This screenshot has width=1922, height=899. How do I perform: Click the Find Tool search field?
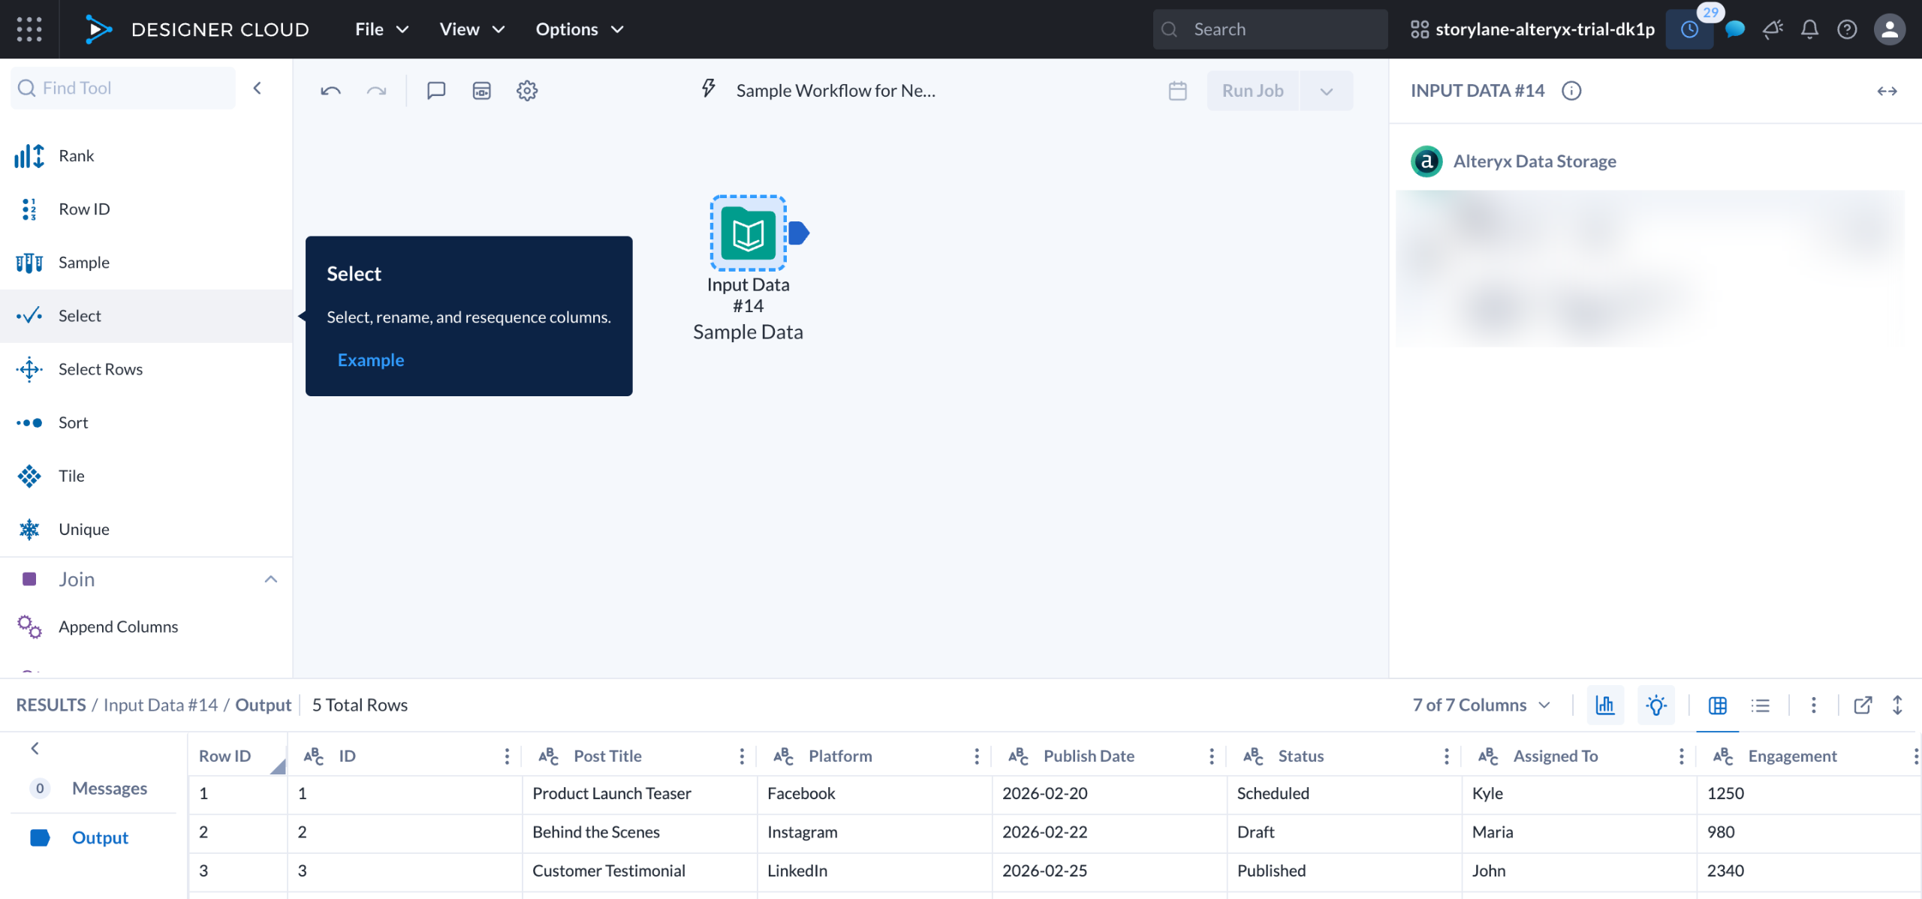click(124, 88)
